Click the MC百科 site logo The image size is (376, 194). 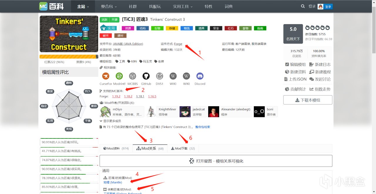click(x=51, y=6)
